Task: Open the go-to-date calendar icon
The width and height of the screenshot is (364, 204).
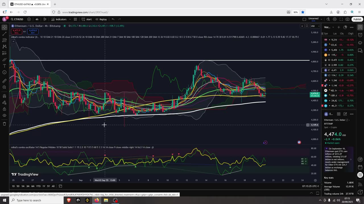Action: coord(60,186)
